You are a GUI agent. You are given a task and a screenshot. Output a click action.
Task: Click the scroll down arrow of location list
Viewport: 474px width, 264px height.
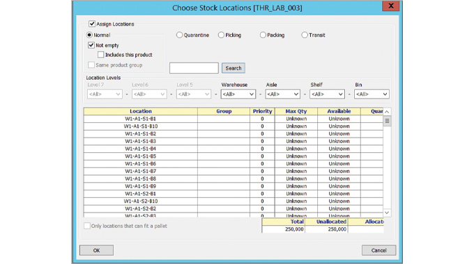pyautogui.click(x=387, y=213)
